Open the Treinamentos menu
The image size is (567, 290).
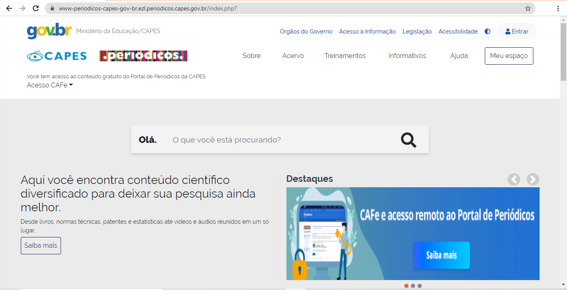(345, 56)
